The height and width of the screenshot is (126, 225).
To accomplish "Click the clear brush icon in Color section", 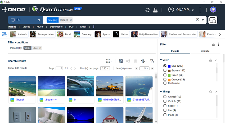I will (x=210, y=60).
